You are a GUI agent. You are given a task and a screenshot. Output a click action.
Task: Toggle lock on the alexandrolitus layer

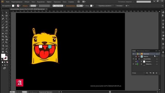point(136,59)
